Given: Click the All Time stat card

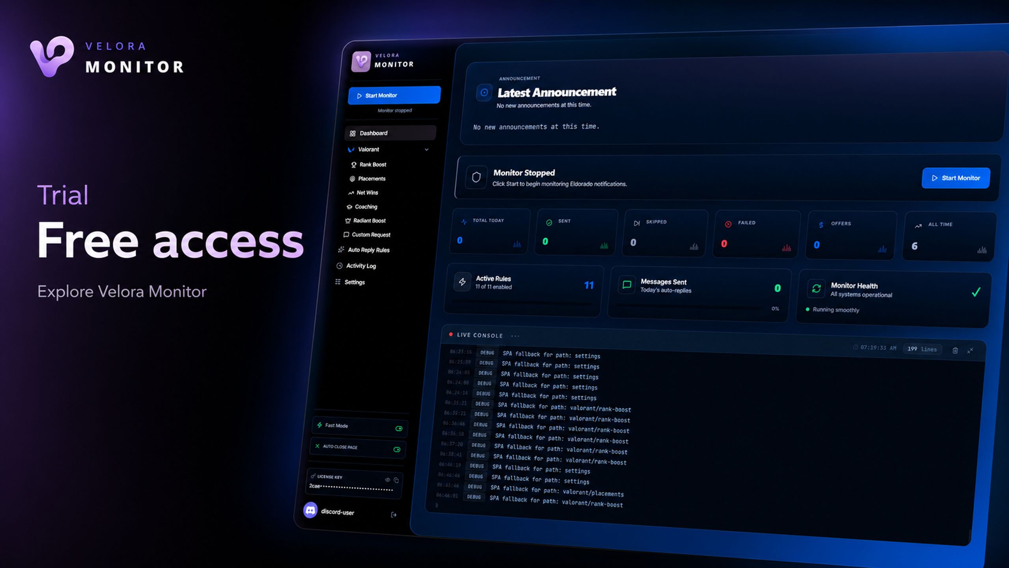Looking at the screenshot, I should click(x=949, y=237).
